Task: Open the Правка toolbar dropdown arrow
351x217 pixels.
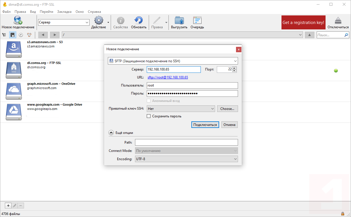Action: (x=166, y=22)
